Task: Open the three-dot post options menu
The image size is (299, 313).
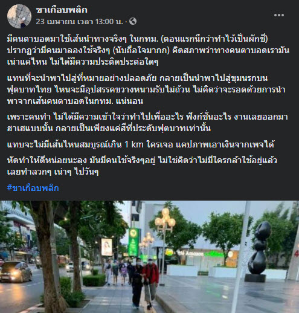Action: coord(279,15)
